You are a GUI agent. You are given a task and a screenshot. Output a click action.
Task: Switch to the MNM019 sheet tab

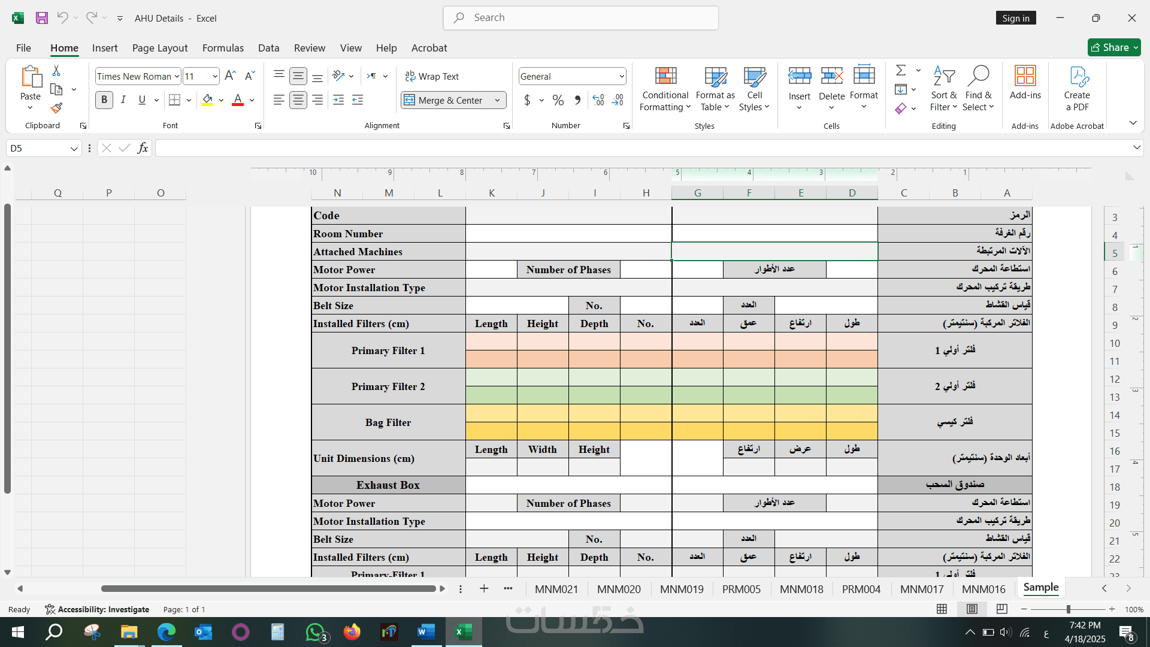click(x=682, y=589)
